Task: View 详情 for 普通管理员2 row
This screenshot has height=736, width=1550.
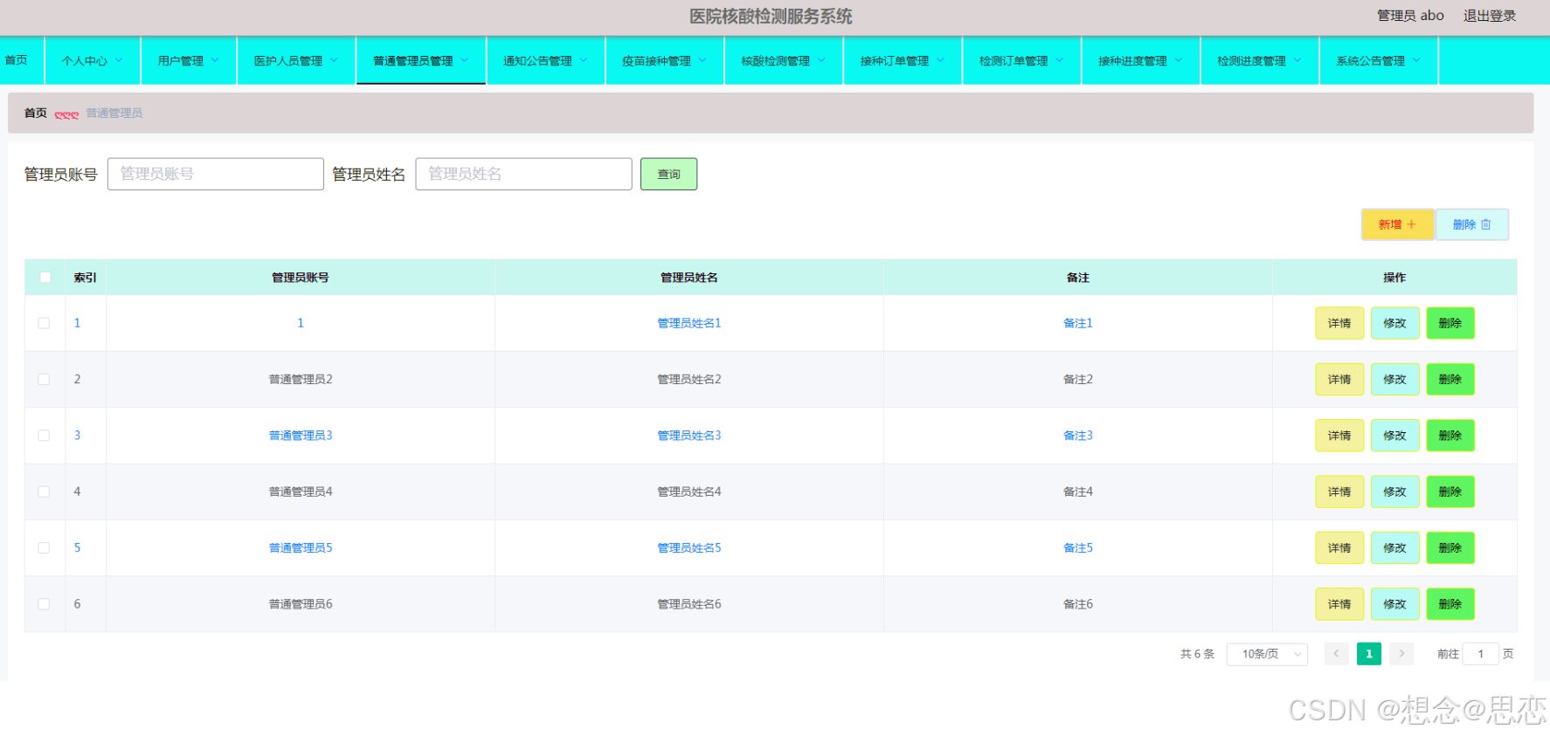Action: click(1339, 379)
